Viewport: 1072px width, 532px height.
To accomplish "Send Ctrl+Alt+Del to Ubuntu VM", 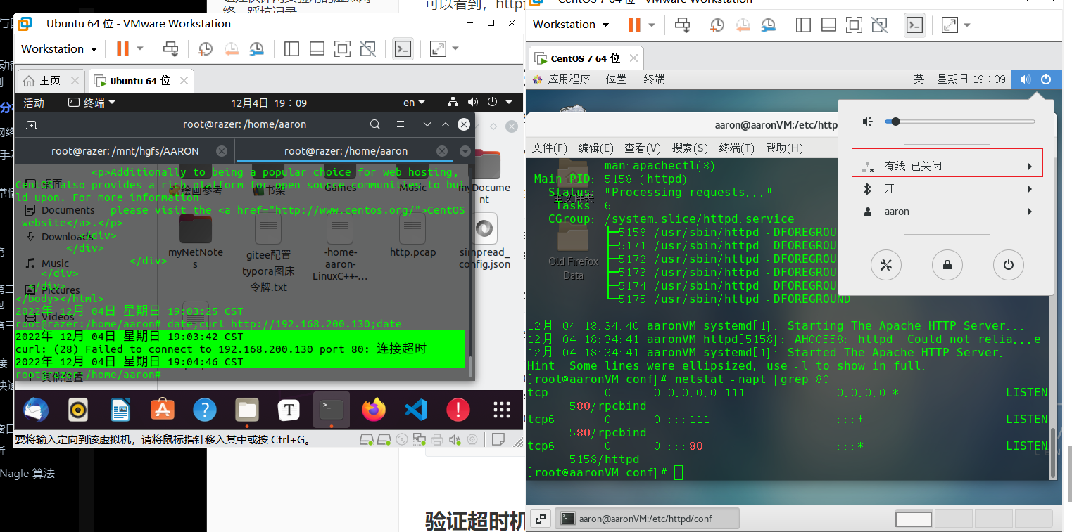I will point(171,48).
